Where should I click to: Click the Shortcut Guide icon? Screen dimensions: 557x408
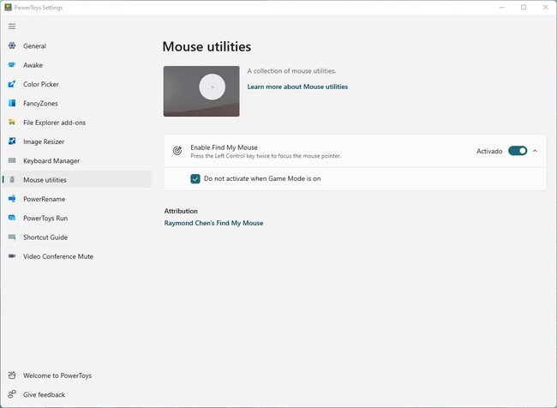click(x=12, y=237)
